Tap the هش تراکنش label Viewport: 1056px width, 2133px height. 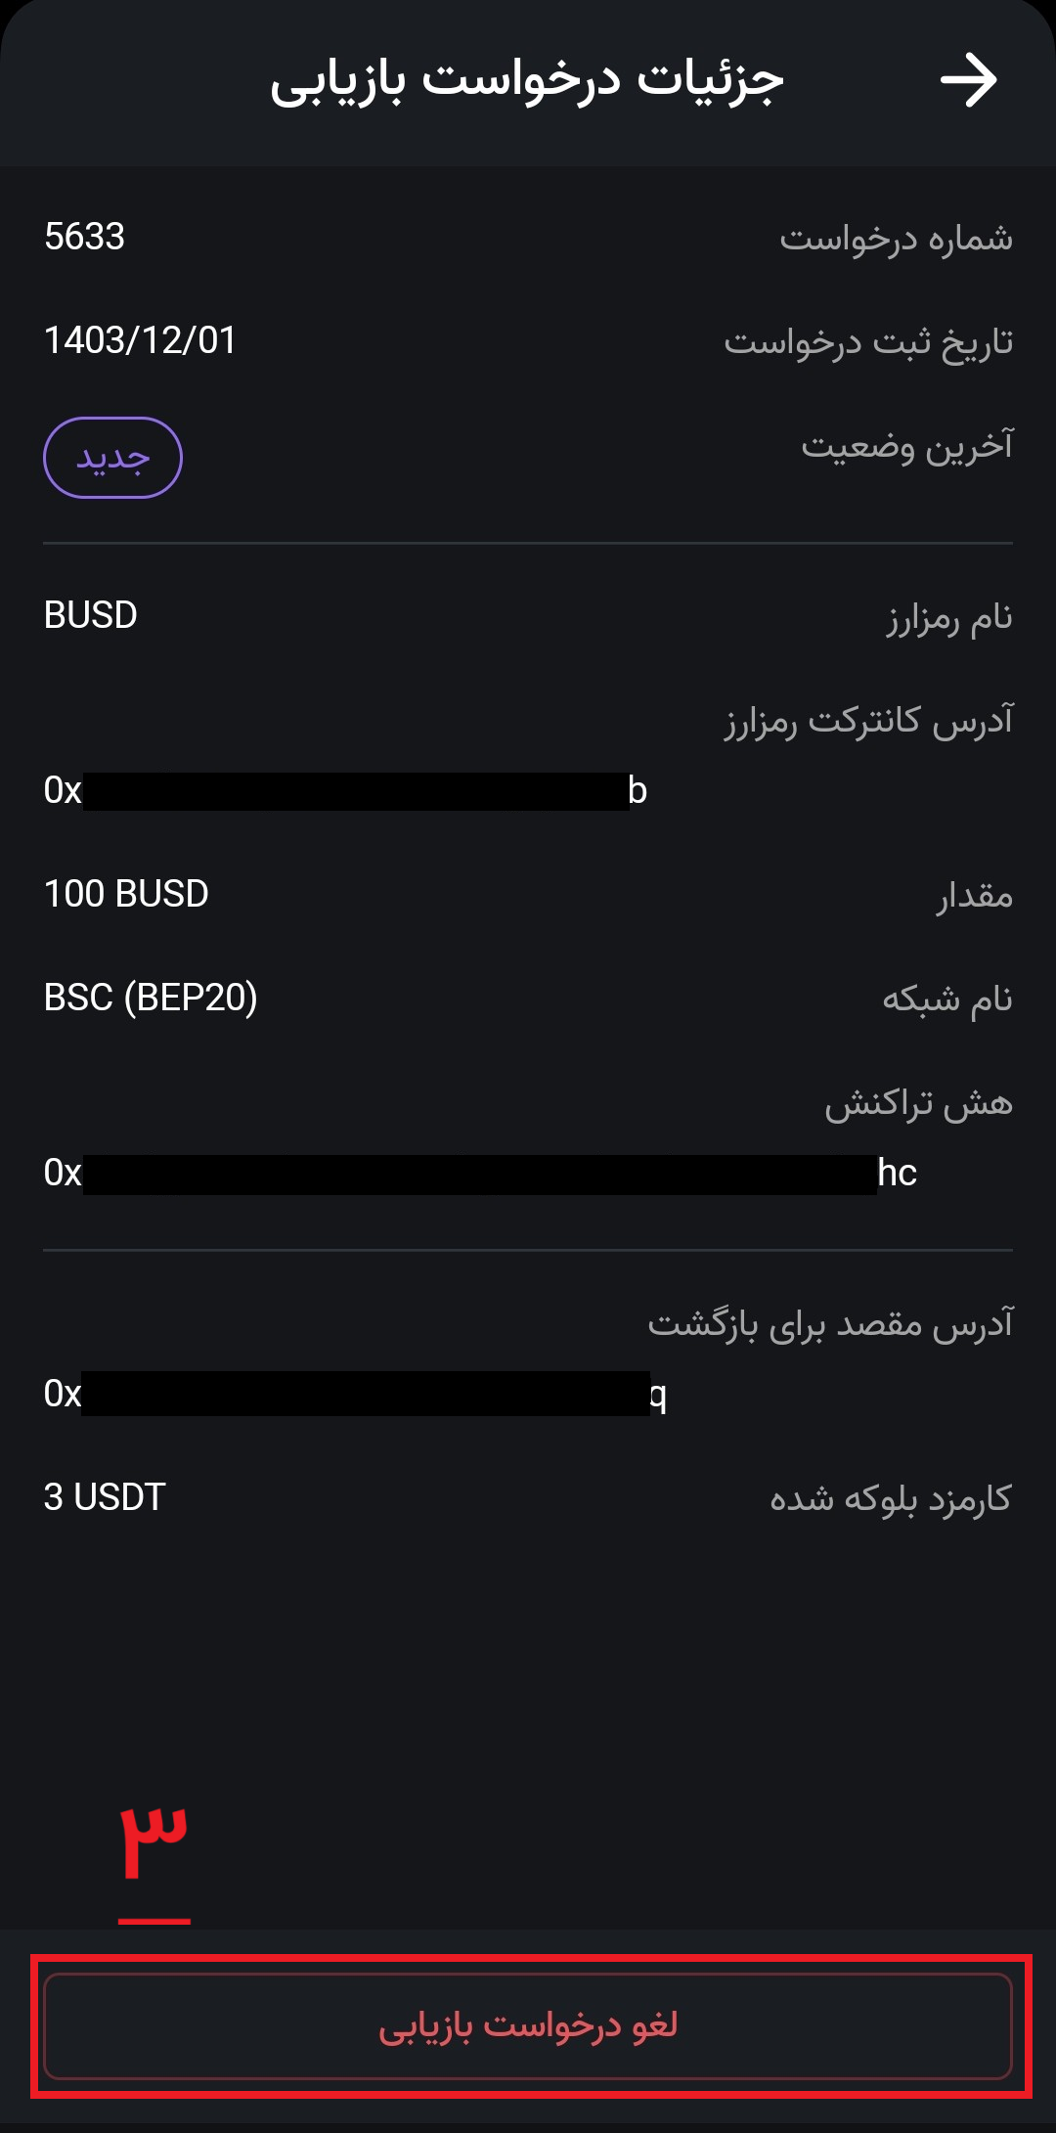tap(918, 1103)
